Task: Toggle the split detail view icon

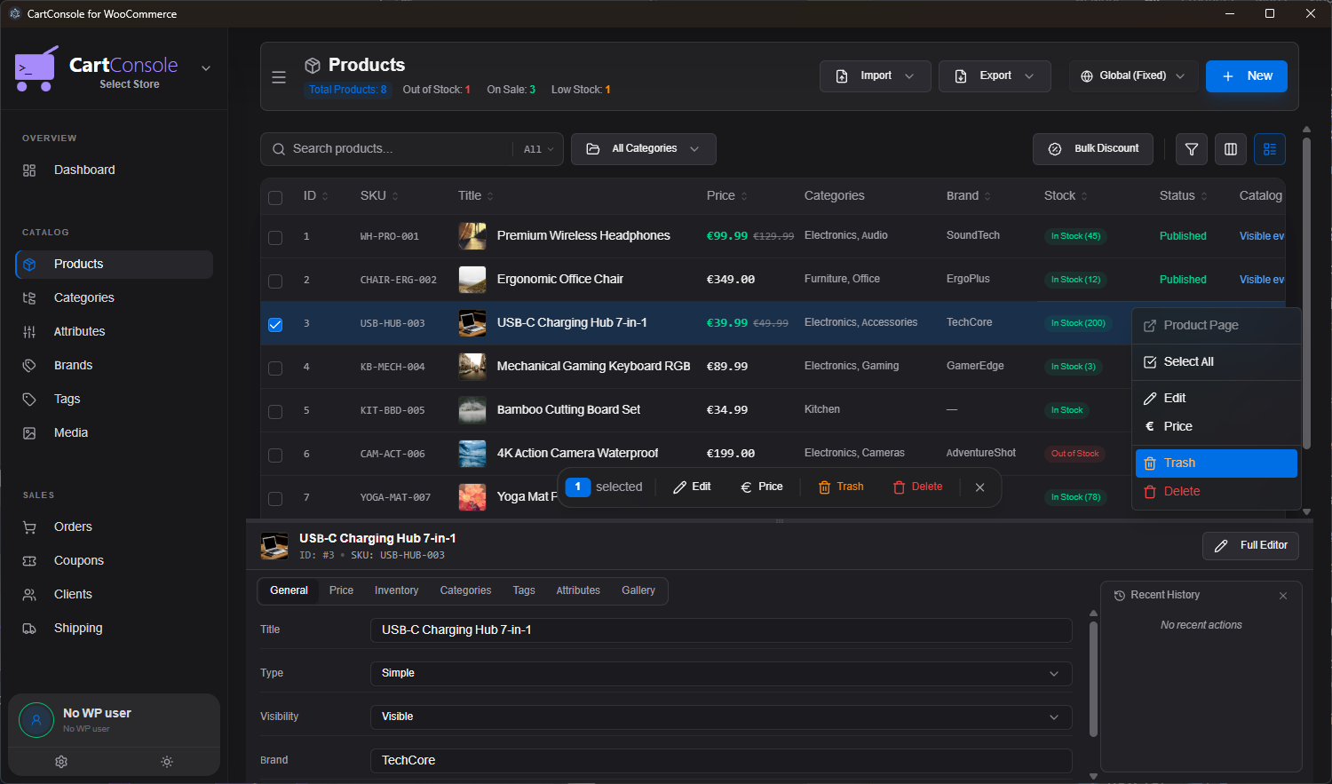Action: [1270, 149]
